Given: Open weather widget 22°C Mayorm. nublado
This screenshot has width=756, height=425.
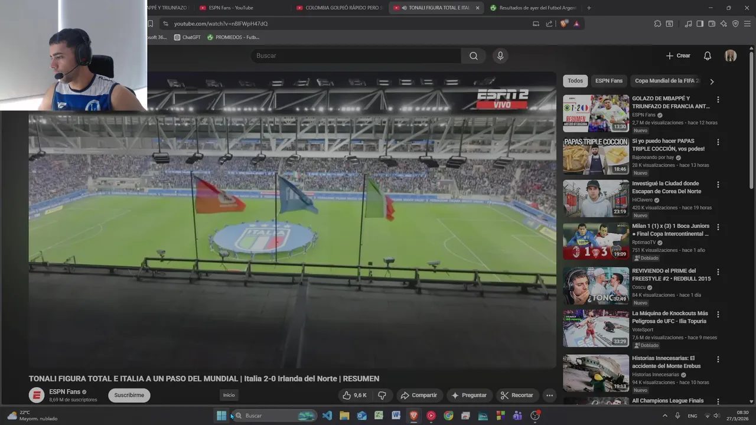Looking at the screenshot, I should pos(33,416).
